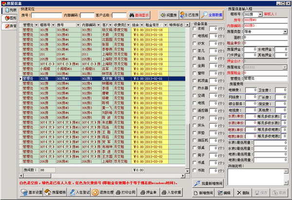Click the 网络费 input field

pos(251,97)
